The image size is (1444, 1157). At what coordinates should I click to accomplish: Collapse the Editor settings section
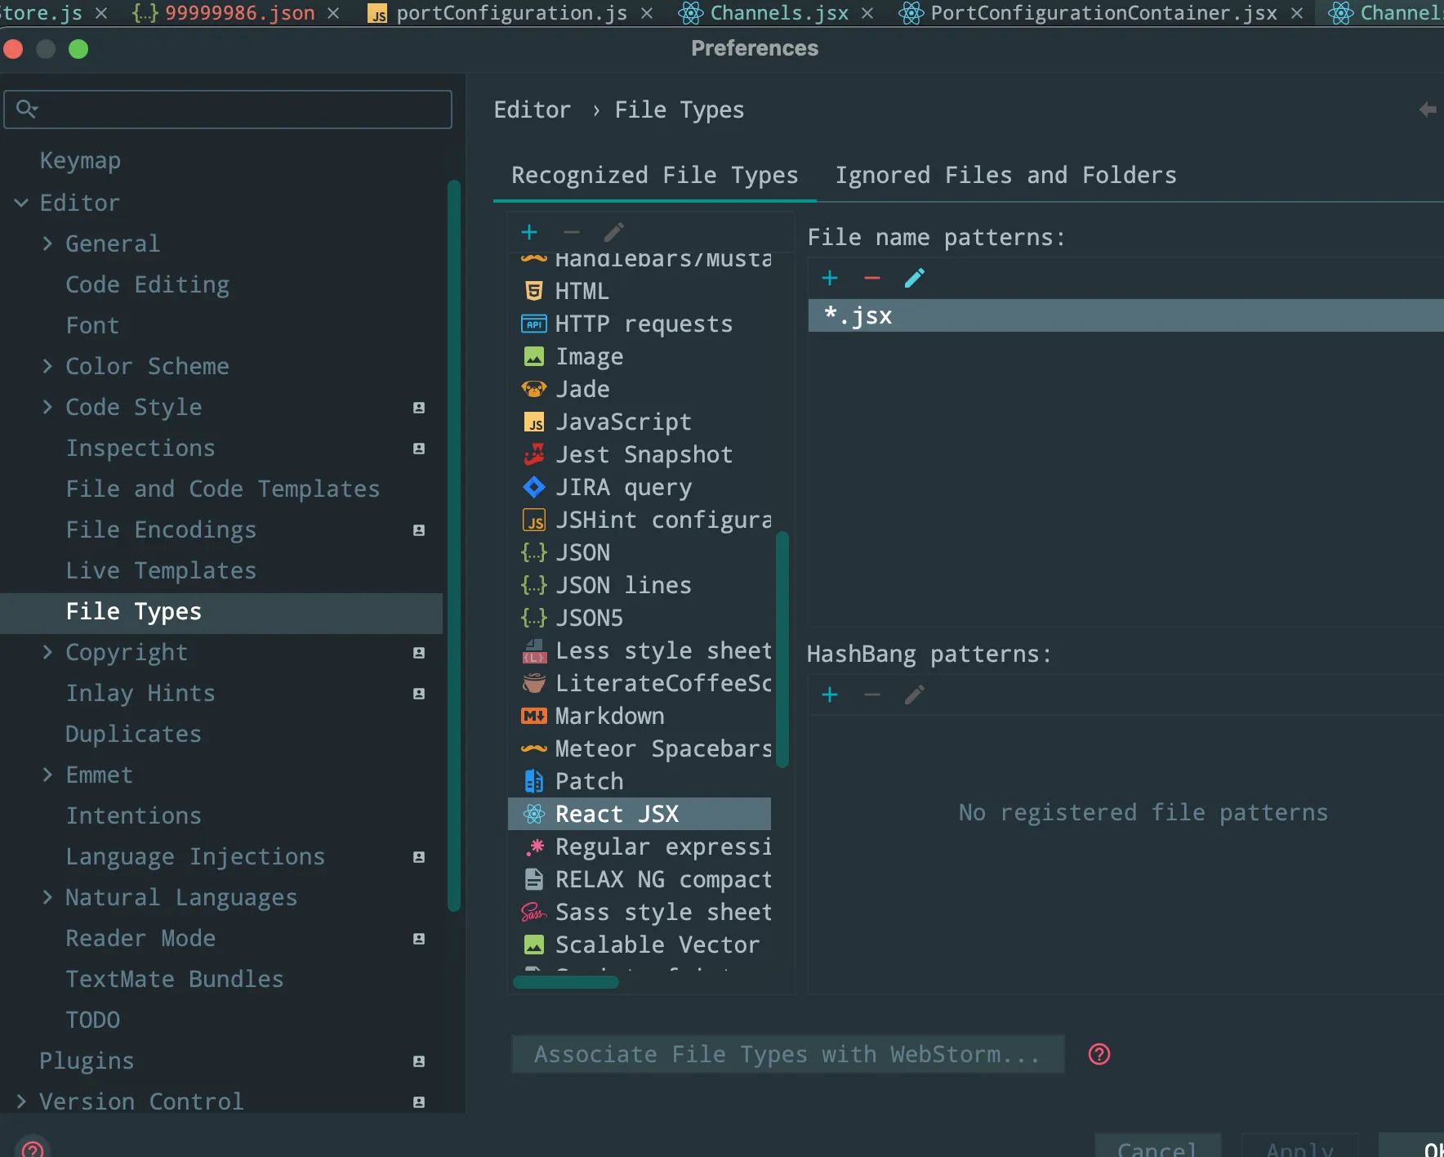tap(21, 203)
